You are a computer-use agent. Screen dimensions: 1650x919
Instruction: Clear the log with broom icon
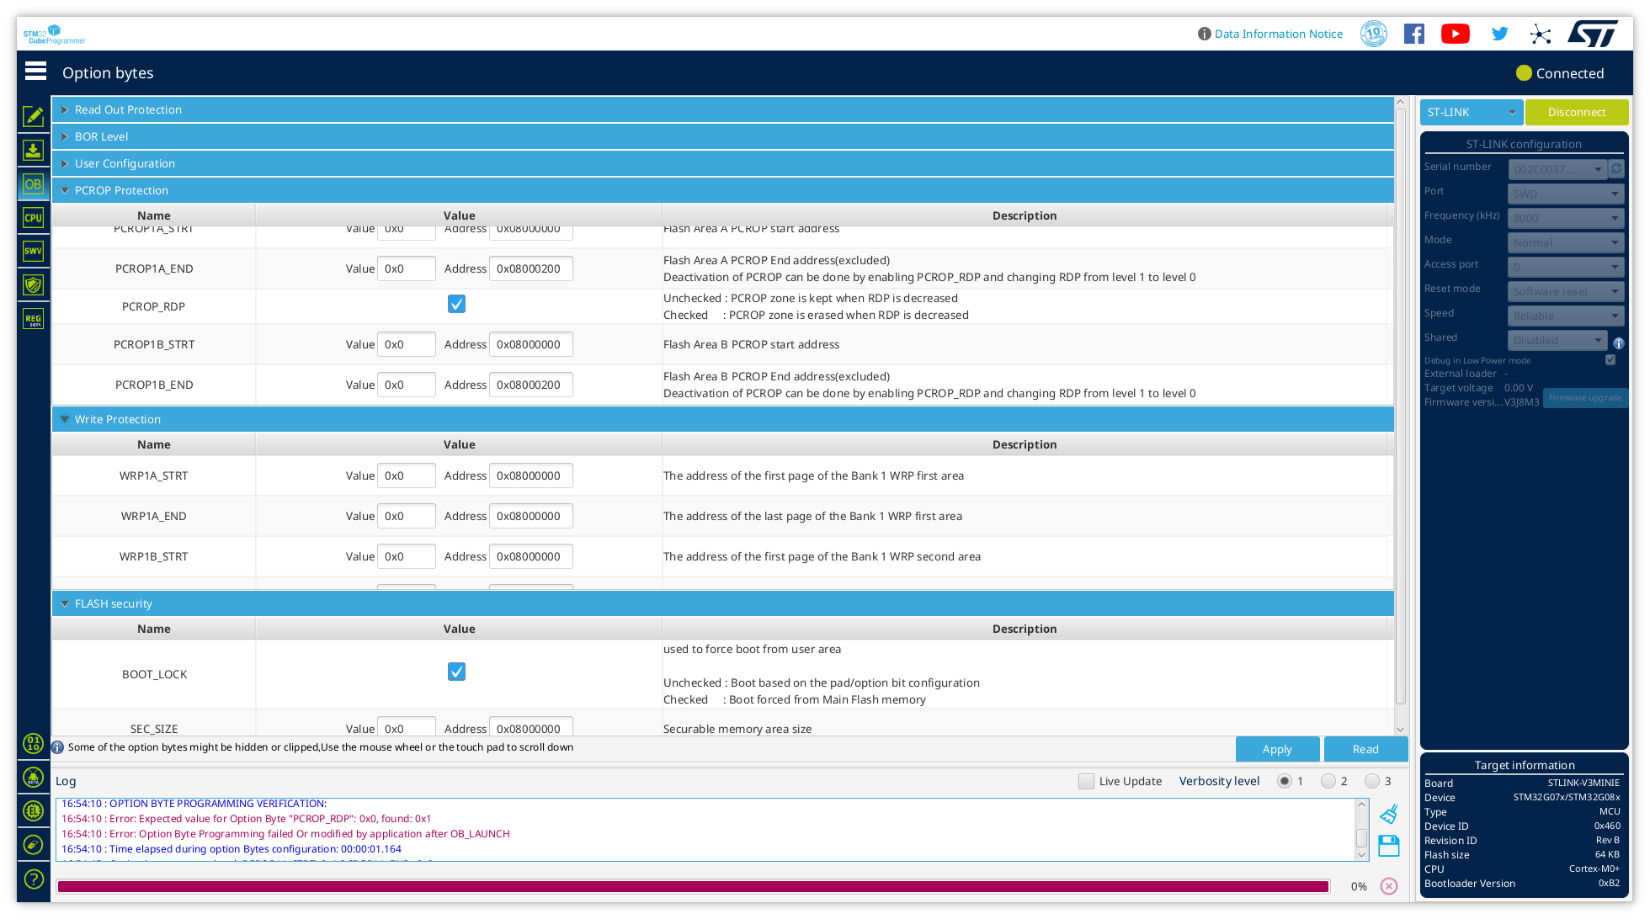coord(1389,814)
